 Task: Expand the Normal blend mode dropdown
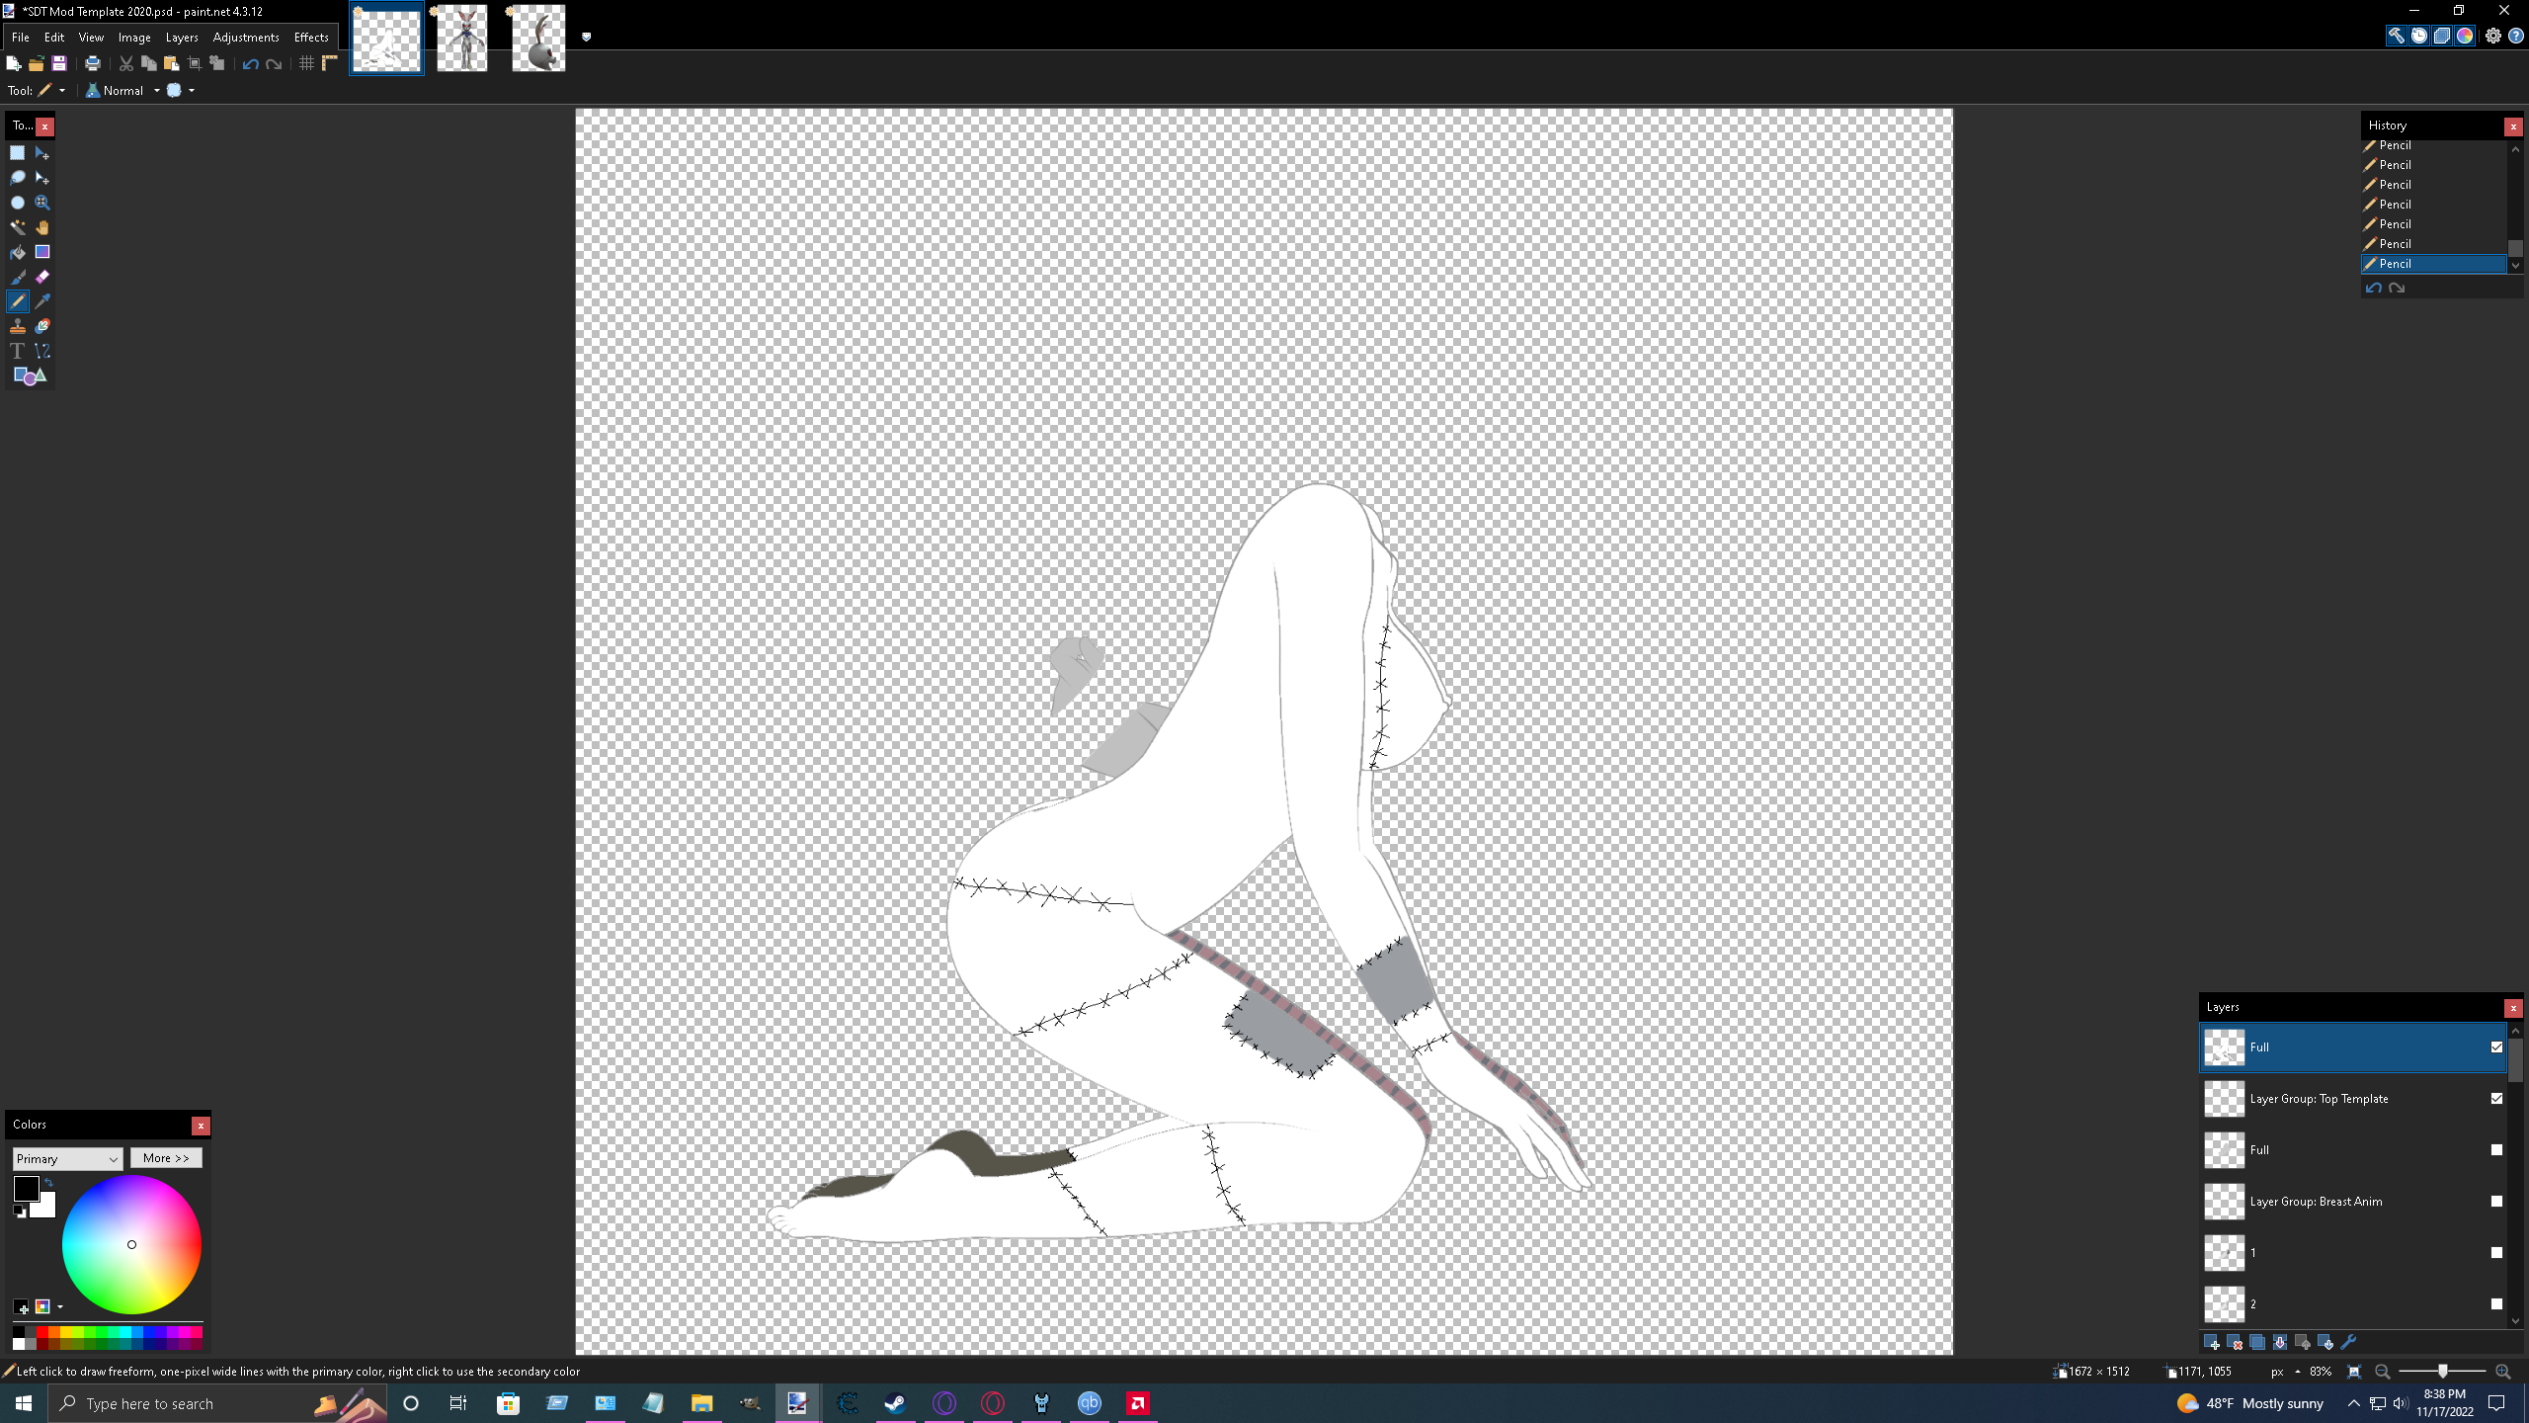click(156, 90)
